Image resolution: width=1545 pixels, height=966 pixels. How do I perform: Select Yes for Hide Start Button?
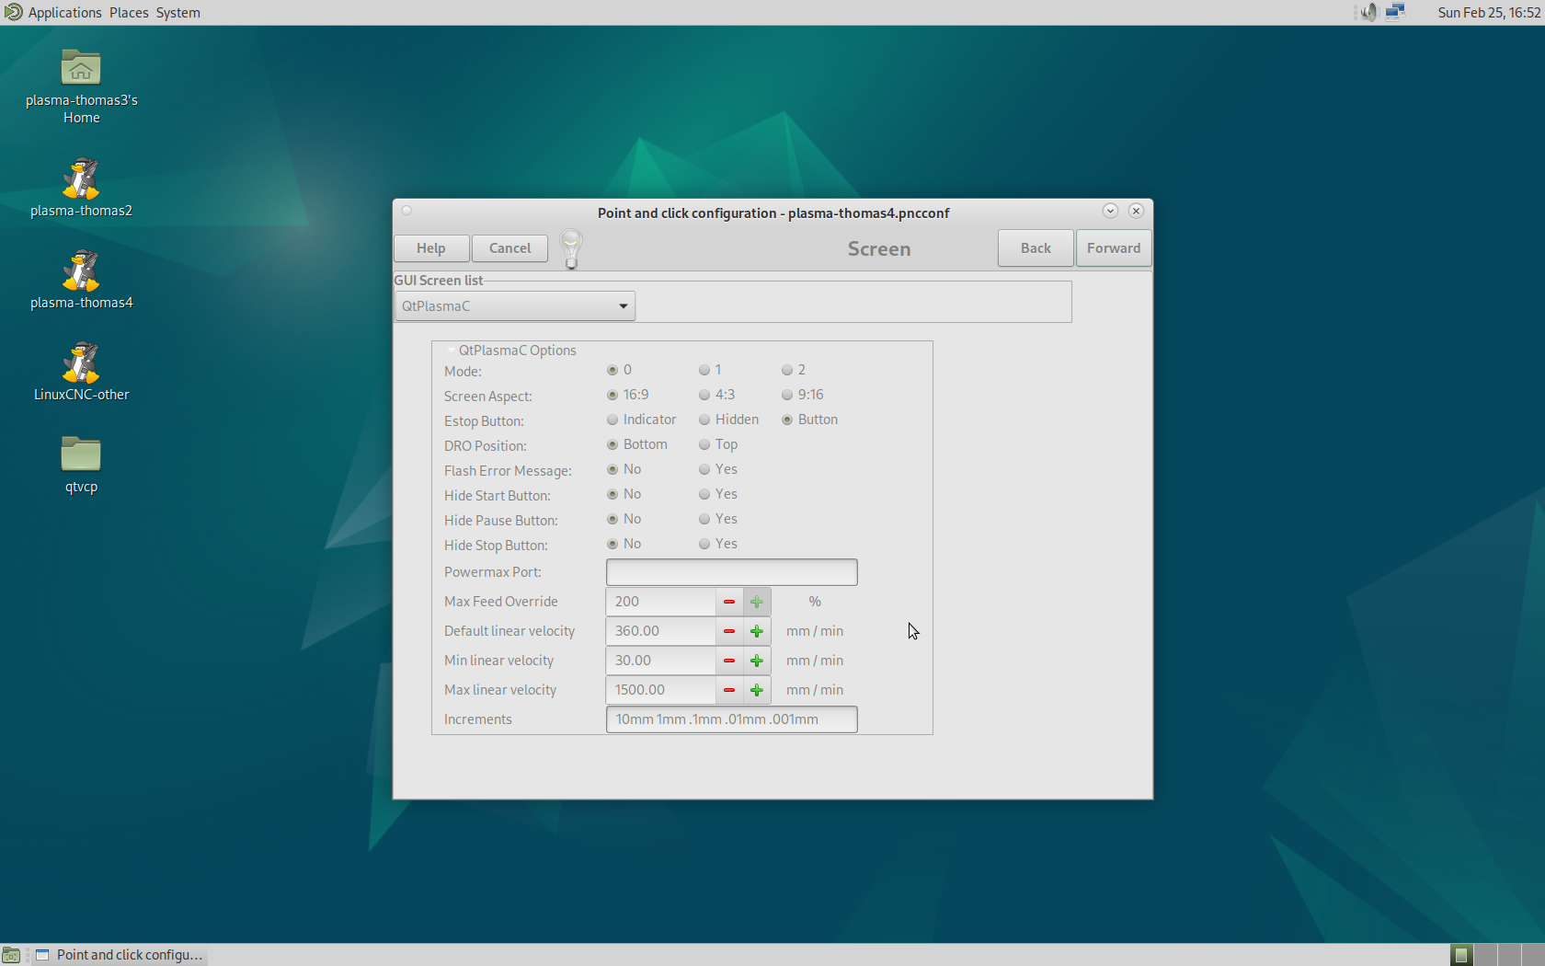tap(704, 494)
